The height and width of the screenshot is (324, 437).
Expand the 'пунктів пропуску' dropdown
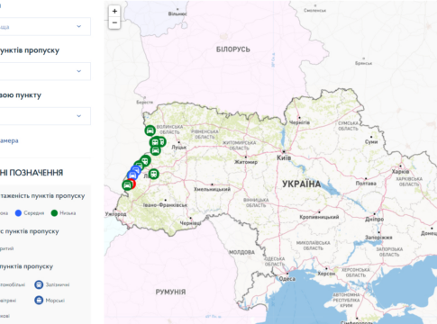[x=45, y=71]
